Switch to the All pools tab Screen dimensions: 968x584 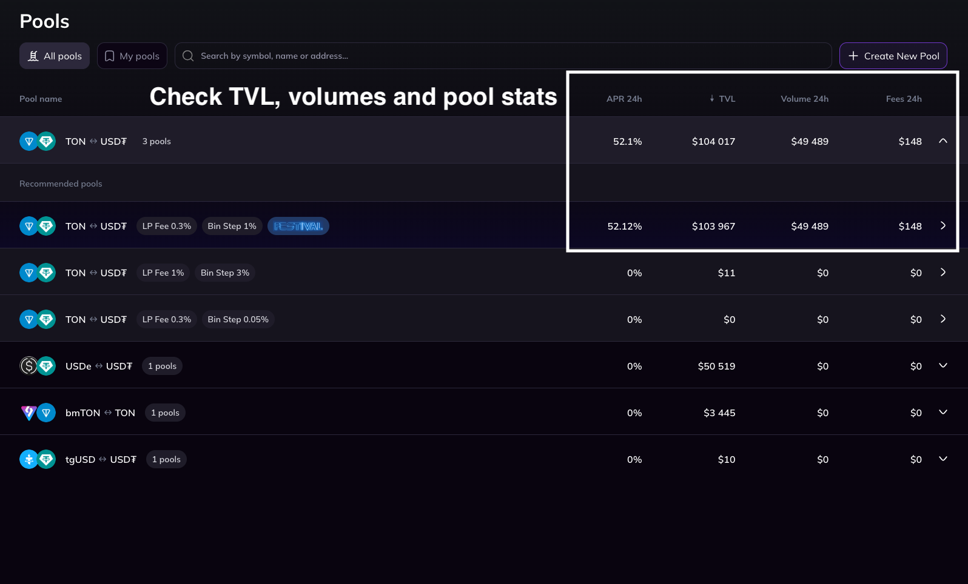(x=55, y=56)
